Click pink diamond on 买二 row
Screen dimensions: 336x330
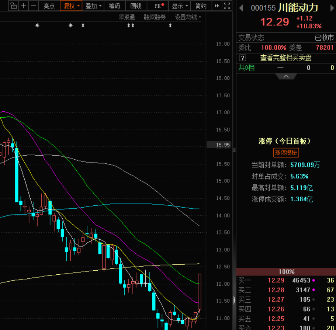(x=314, y=290)
